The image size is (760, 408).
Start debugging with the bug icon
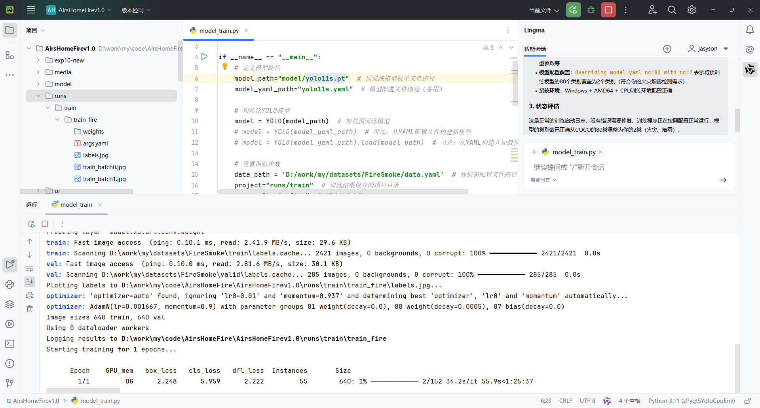click(x=591, y=10)
